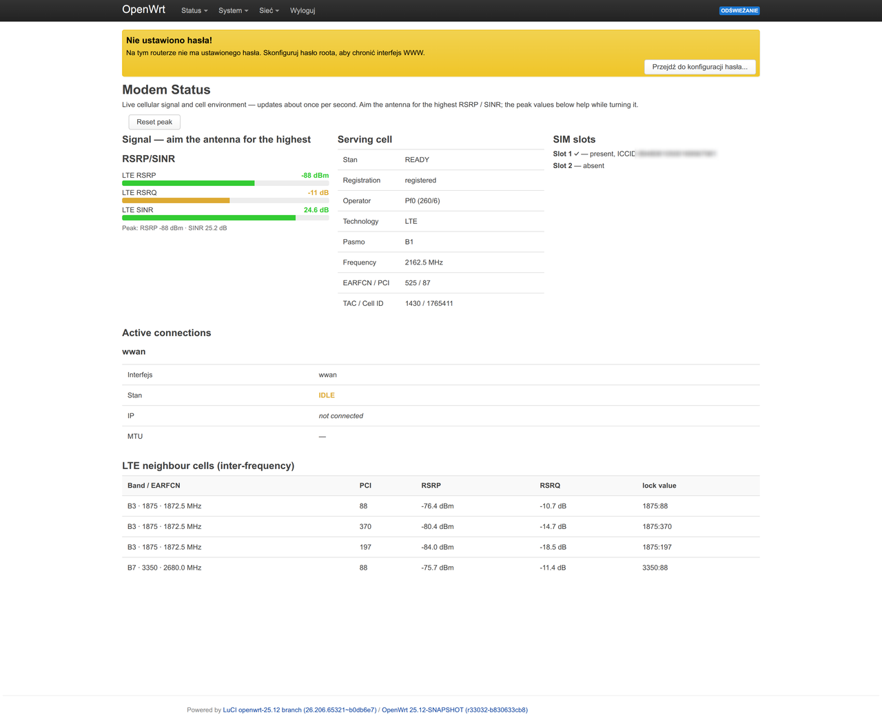Click the RSRP value -75.7 dBm
Screen dimensions: 882x724
(438, 568)
